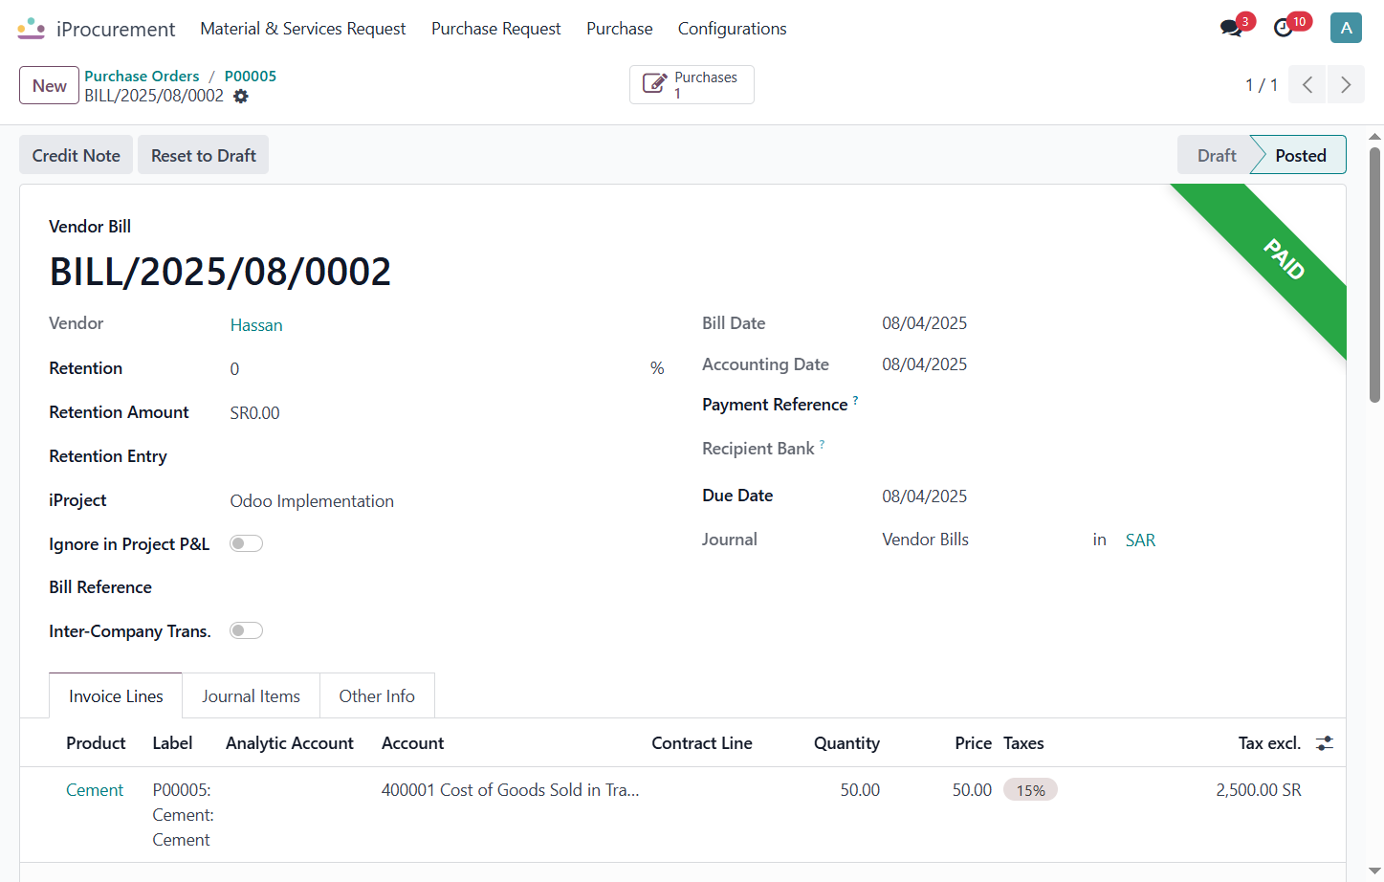
Task: Click the 15% tax tag
Action: tap(1030, 790)
